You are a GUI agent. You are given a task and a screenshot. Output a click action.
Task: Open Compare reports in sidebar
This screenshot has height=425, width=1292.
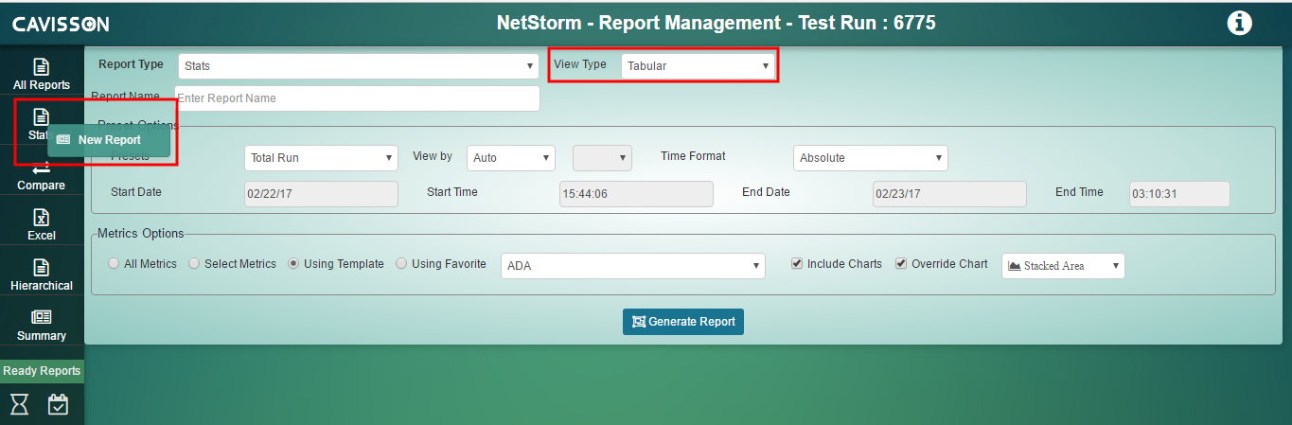42,176
